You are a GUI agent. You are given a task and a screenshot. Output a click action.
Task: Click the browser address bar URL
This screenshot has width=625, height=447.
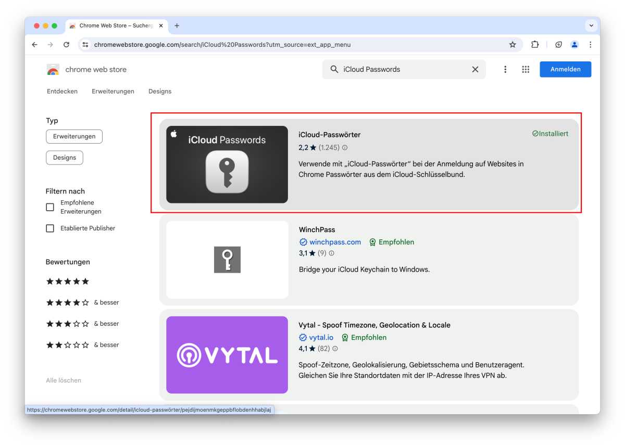point(222,45)
